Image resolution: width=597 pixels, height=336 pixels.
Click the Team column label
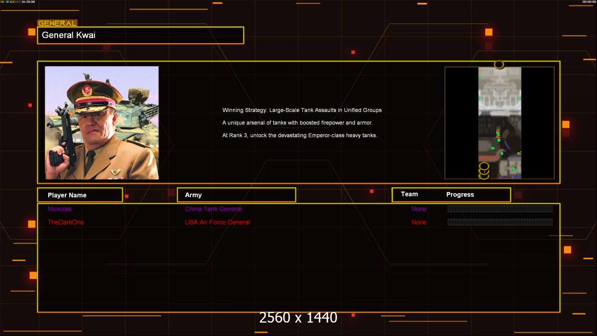pyautogui.click(x=409, y=194)
